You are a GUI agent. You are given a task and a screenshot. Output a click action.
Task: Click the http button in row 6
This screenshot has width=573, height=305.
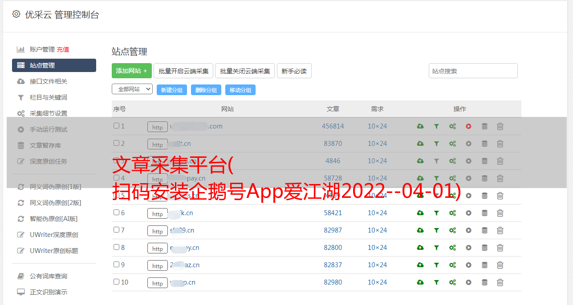point(158,213)
